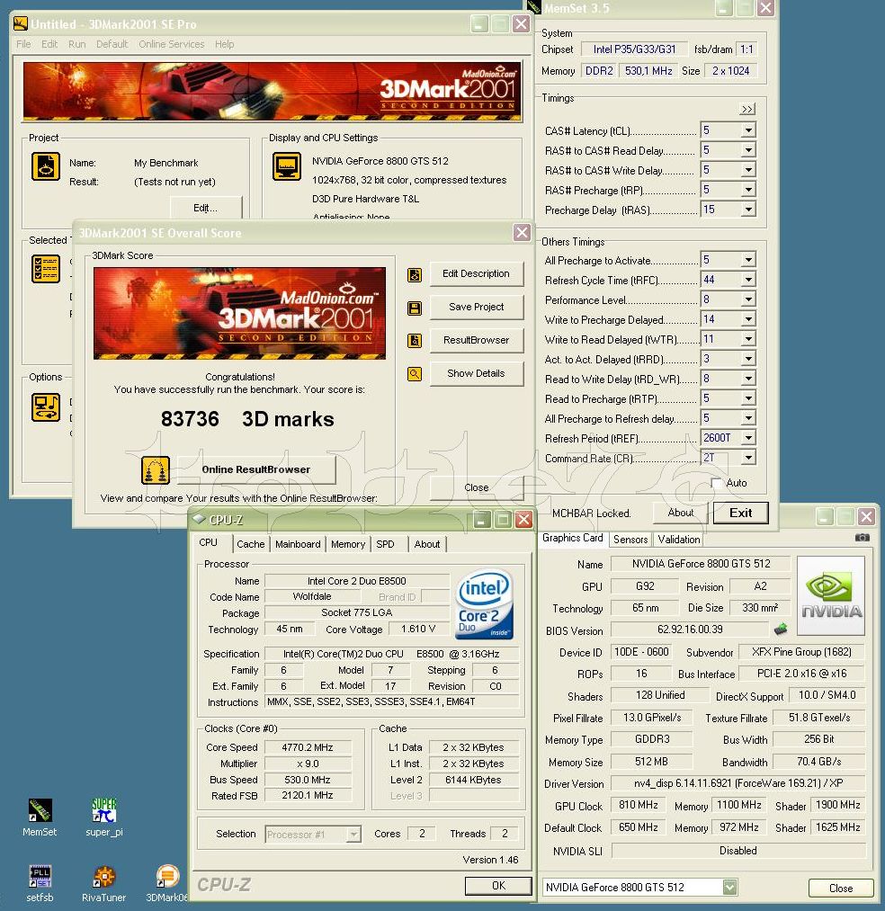Open CAS# Latency (tCL) dropdown
885x911 pixels.
[x=748, y=130]
